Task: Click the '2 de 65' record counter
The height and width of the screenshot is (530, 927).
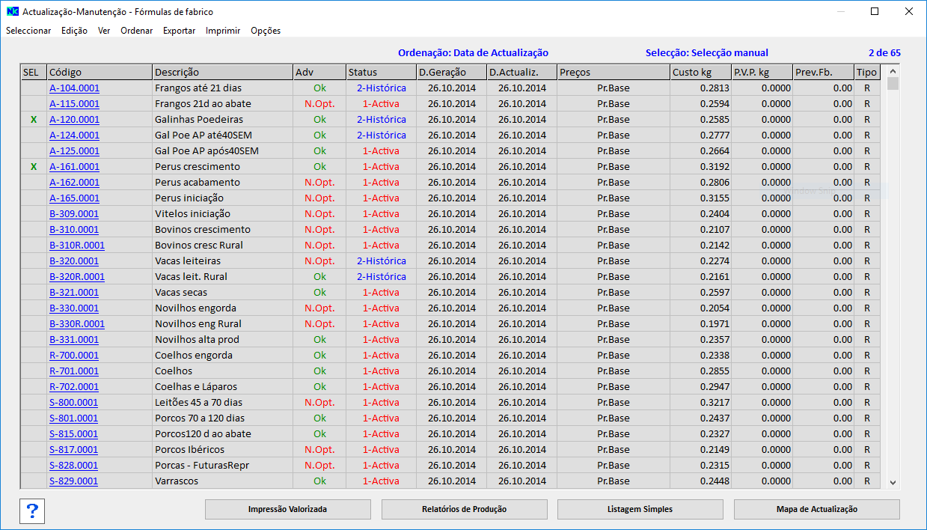Action: pos(884,53)
